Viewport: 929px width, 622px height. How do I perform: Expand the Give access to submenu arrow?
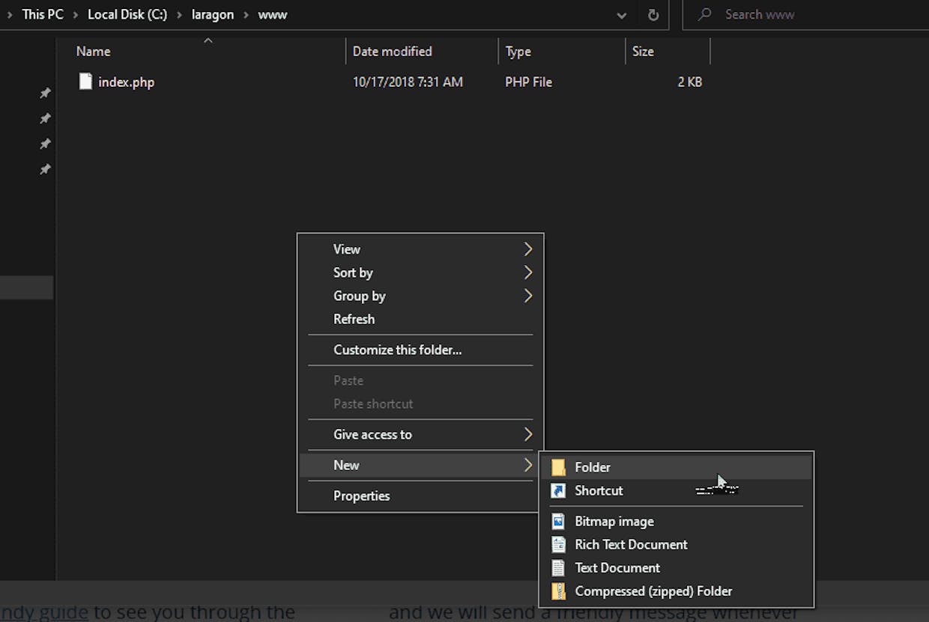(x=528, y=434)
